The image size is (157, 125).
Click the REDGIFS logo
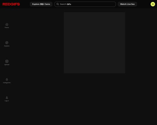tap(11, 4)
